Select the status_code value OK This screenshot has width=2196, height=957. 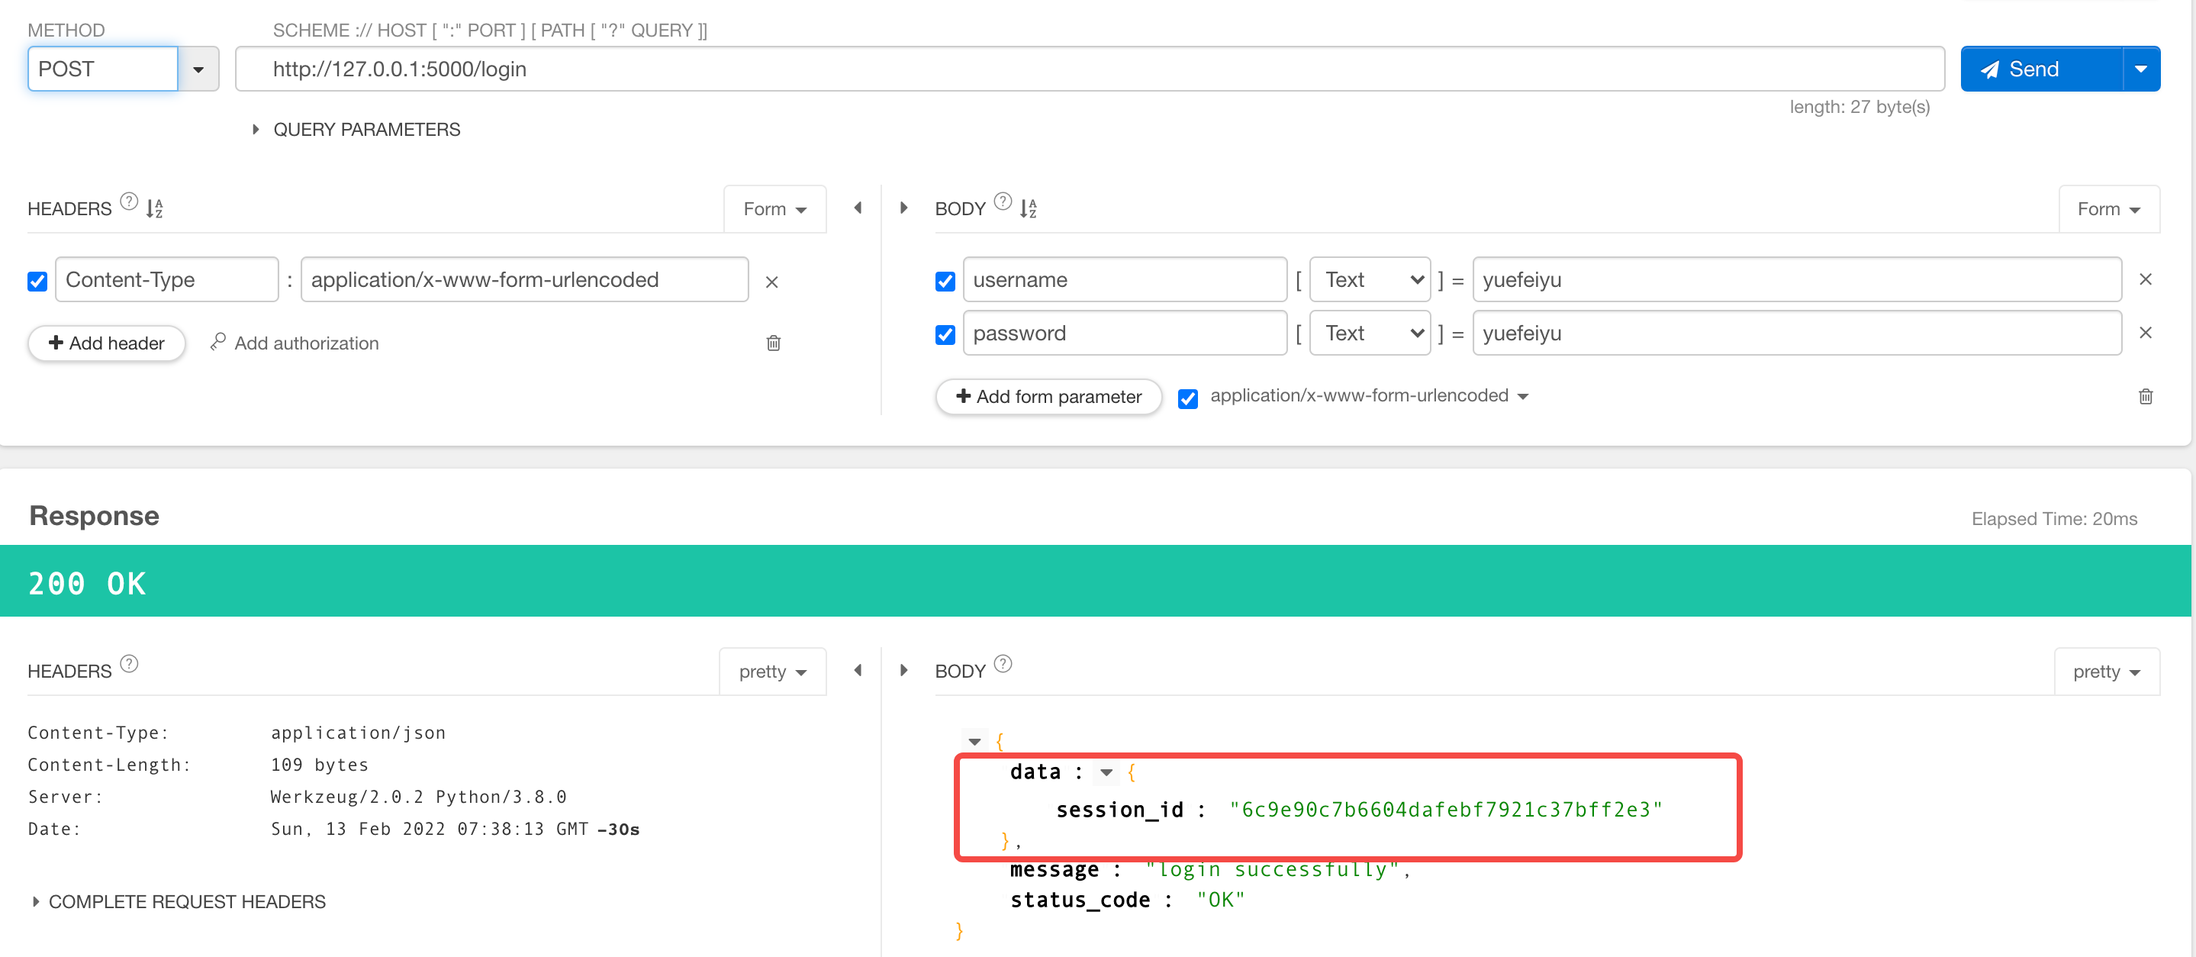point(1221,901)
